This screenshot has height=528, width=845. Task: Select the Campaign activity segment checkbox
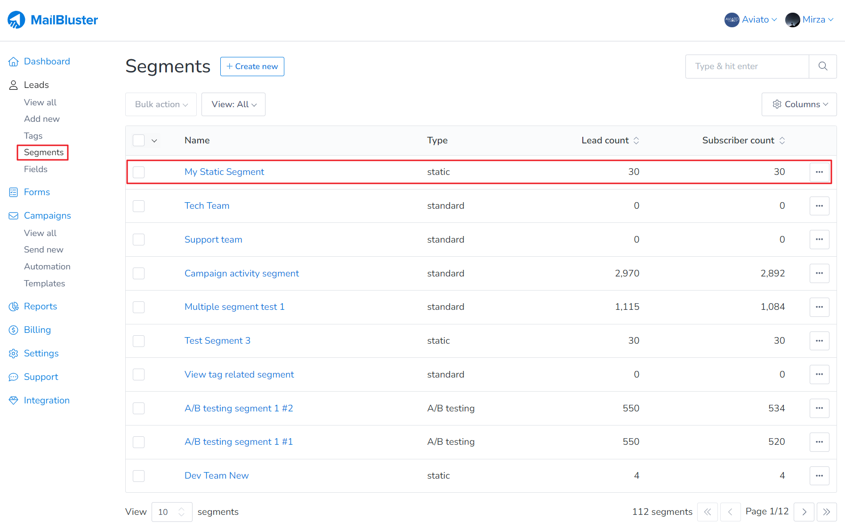138,274
